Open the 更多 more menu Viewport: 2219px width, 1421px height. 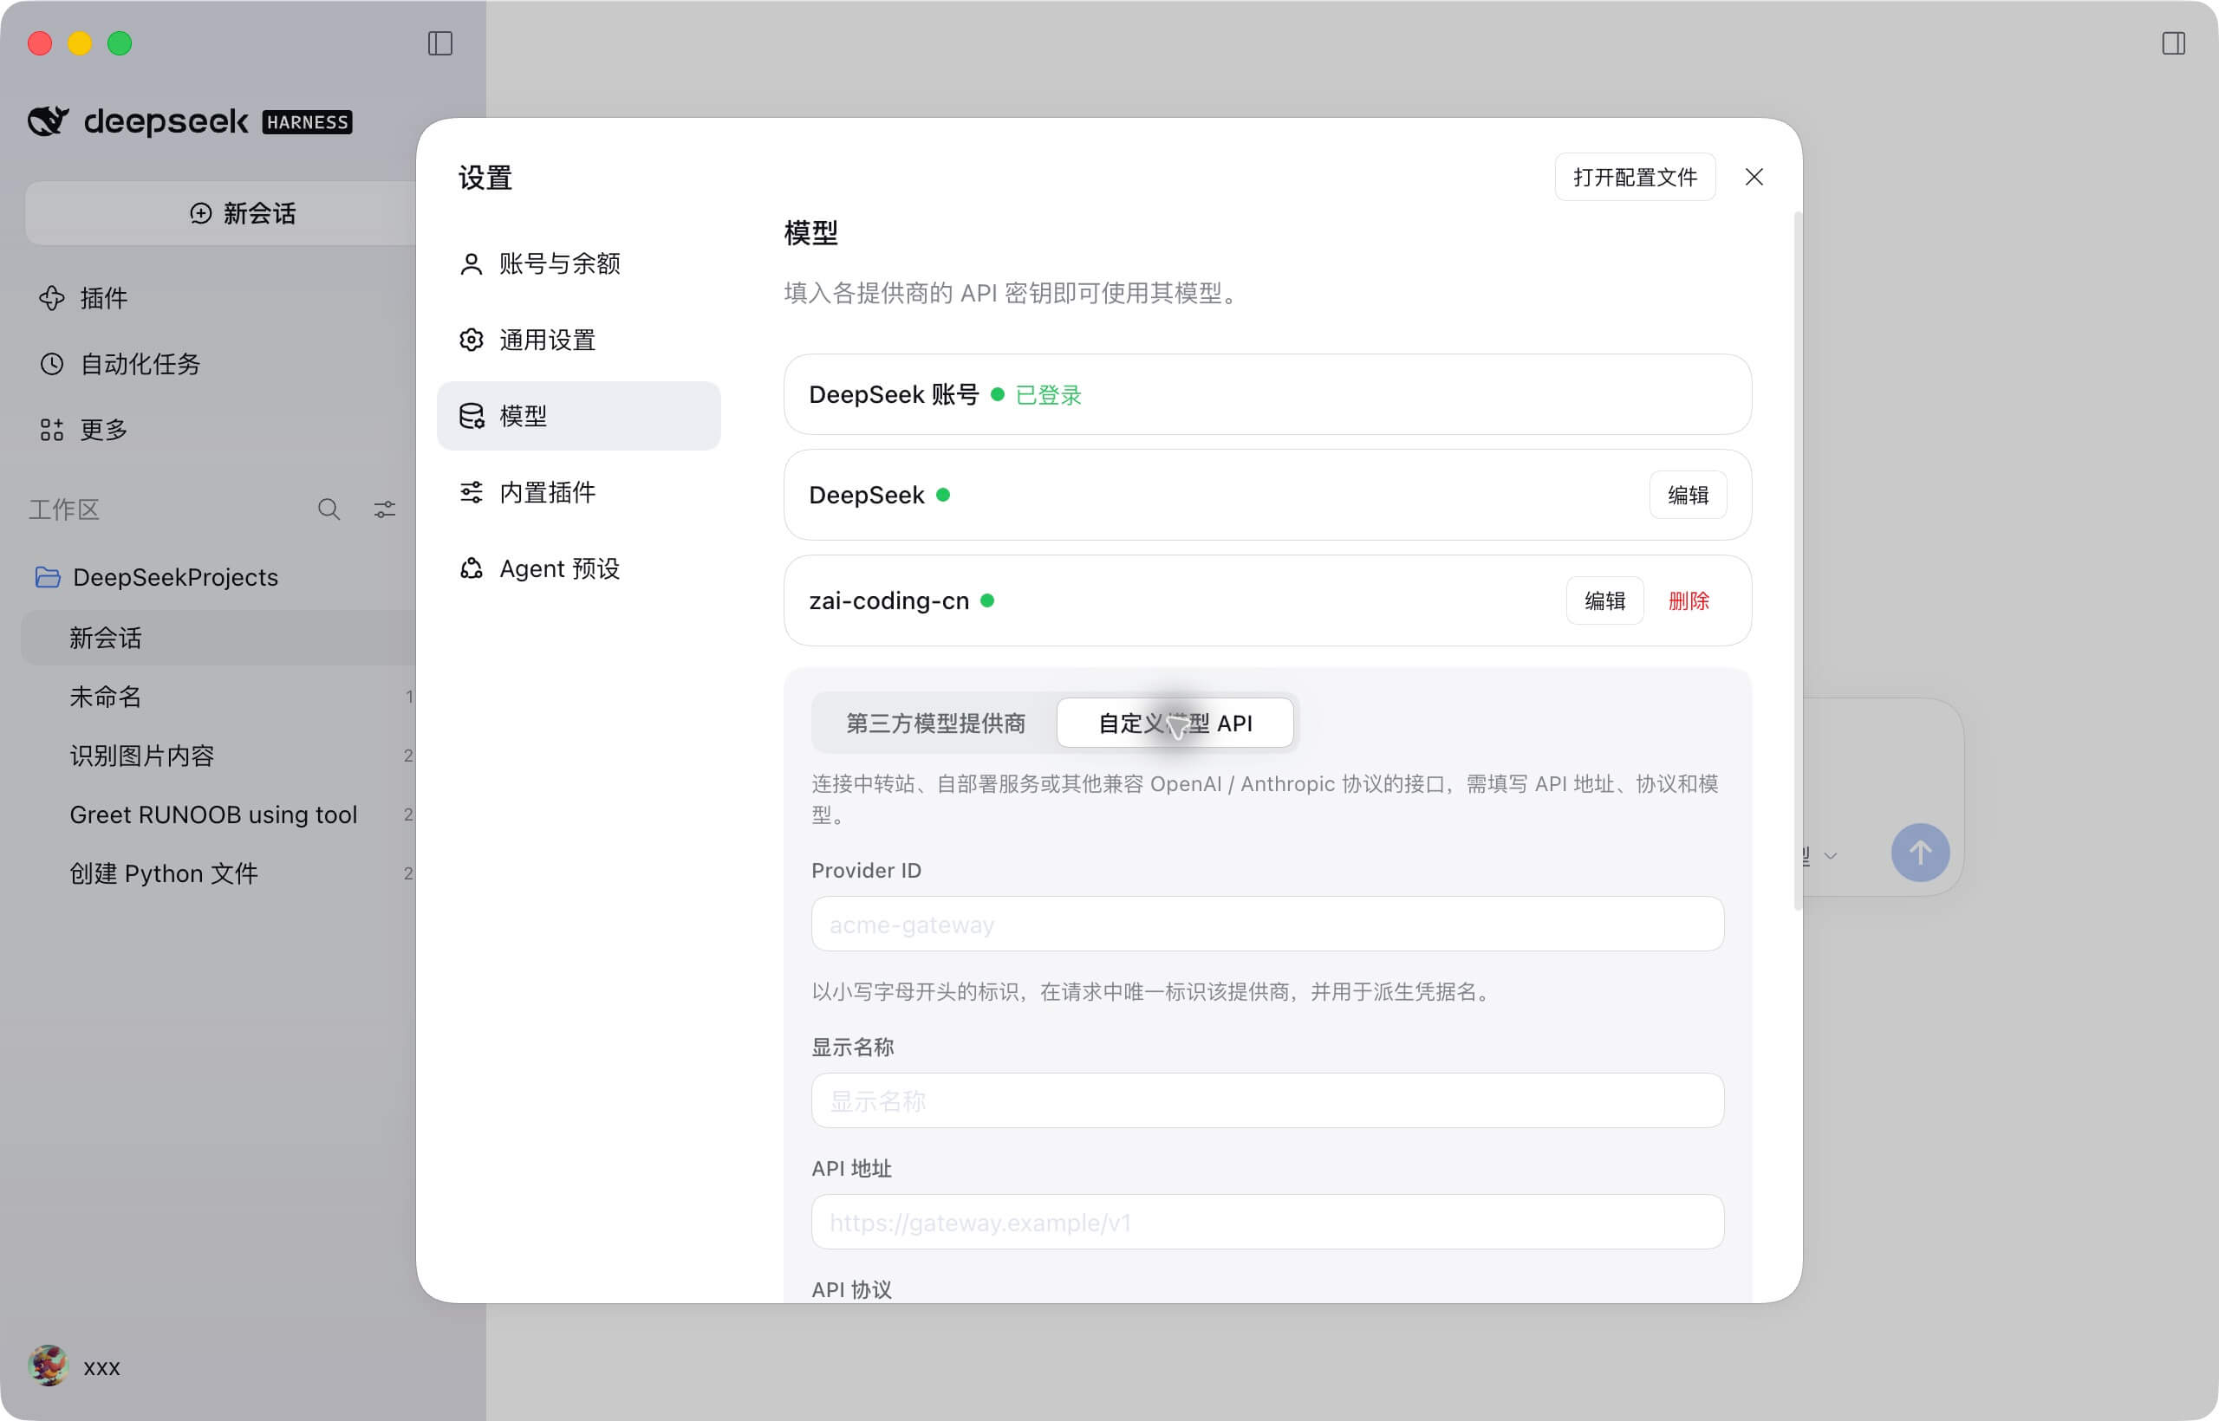point(83,429)
